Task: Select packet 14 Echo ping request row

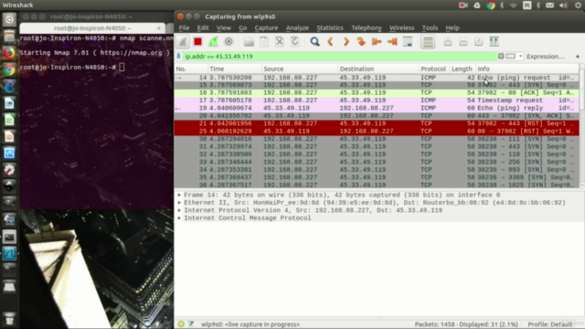Action: [377, 78]
